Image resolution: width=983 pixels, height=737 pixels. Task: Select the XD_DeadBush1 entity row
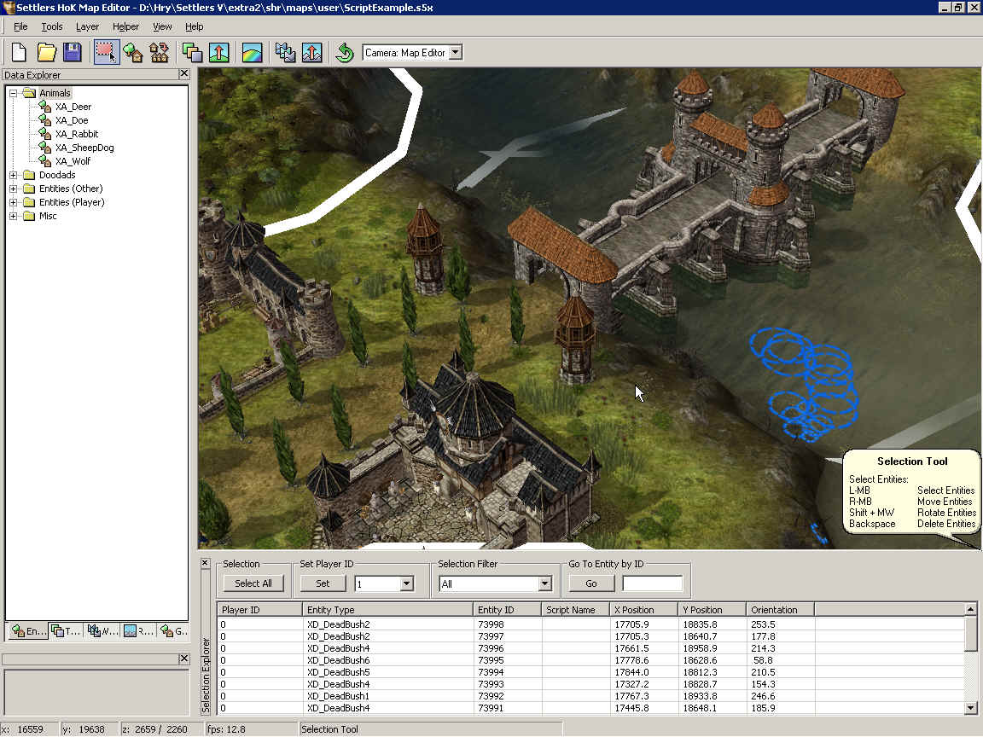coord(591,696)
